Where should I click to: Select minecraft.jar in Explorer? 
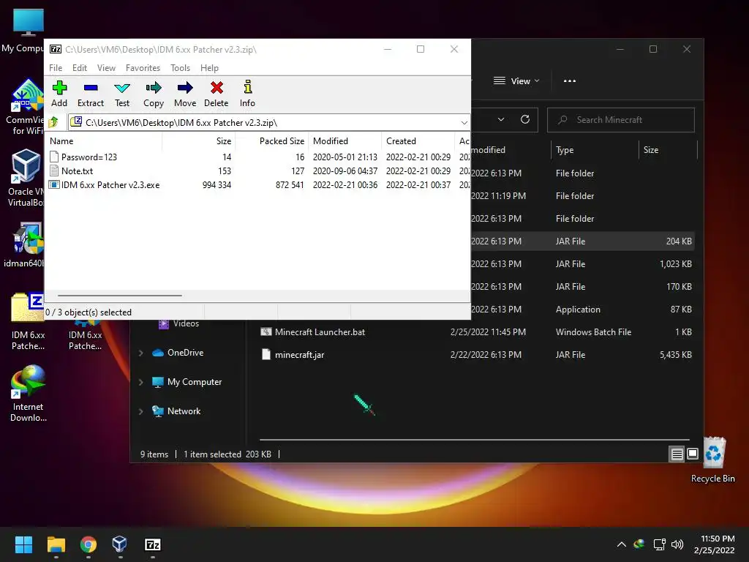[x=475, y=355]
